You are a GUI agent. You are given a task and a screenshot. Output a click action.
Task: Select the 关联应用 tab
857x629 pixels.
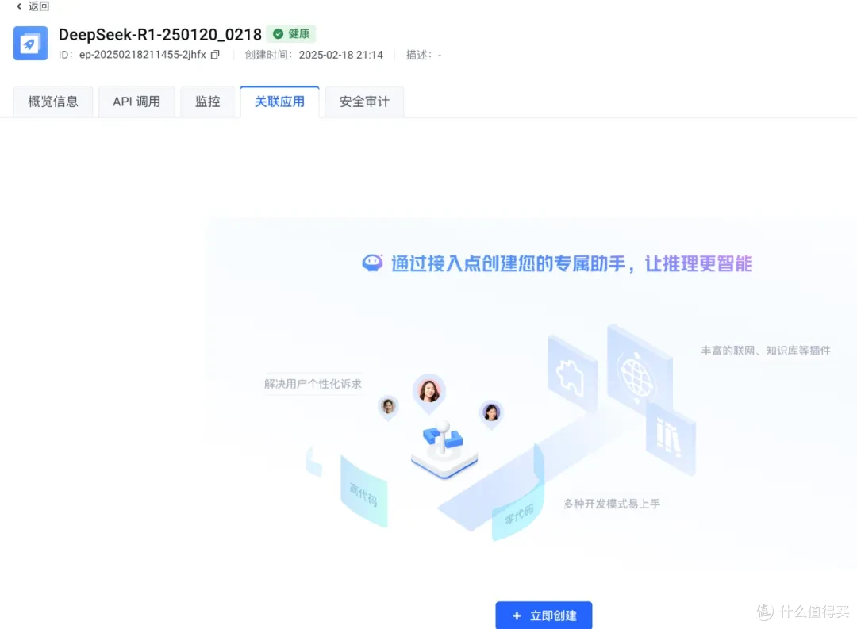click(279, 102)
